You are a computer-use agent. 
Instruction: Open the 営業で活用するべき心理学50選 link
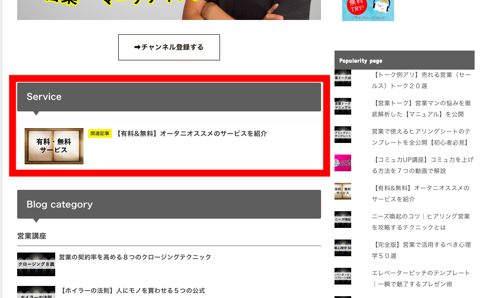tap(421, 250)
